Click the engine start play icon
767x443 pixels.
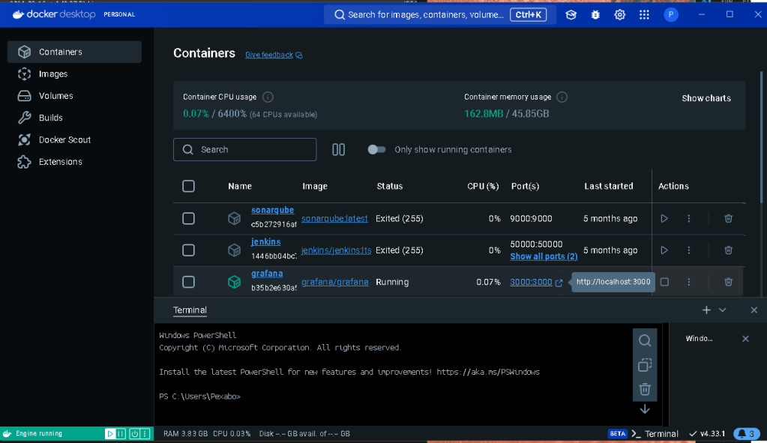coord(110,434)
